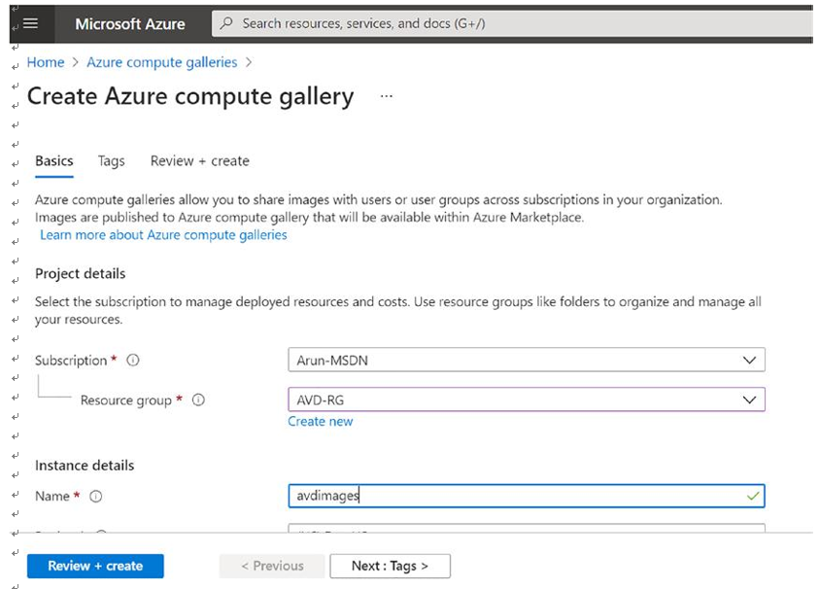This screenshot has height=589, width=819.
Task: Click the Create Azure compute gallery title
Action: click(x=190, y=96)
